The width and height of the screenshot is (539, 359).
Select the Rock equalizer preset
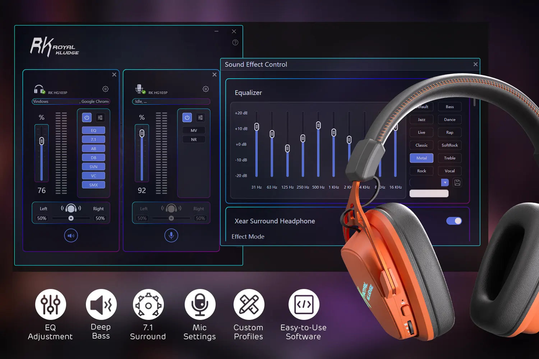pos(421,171)
